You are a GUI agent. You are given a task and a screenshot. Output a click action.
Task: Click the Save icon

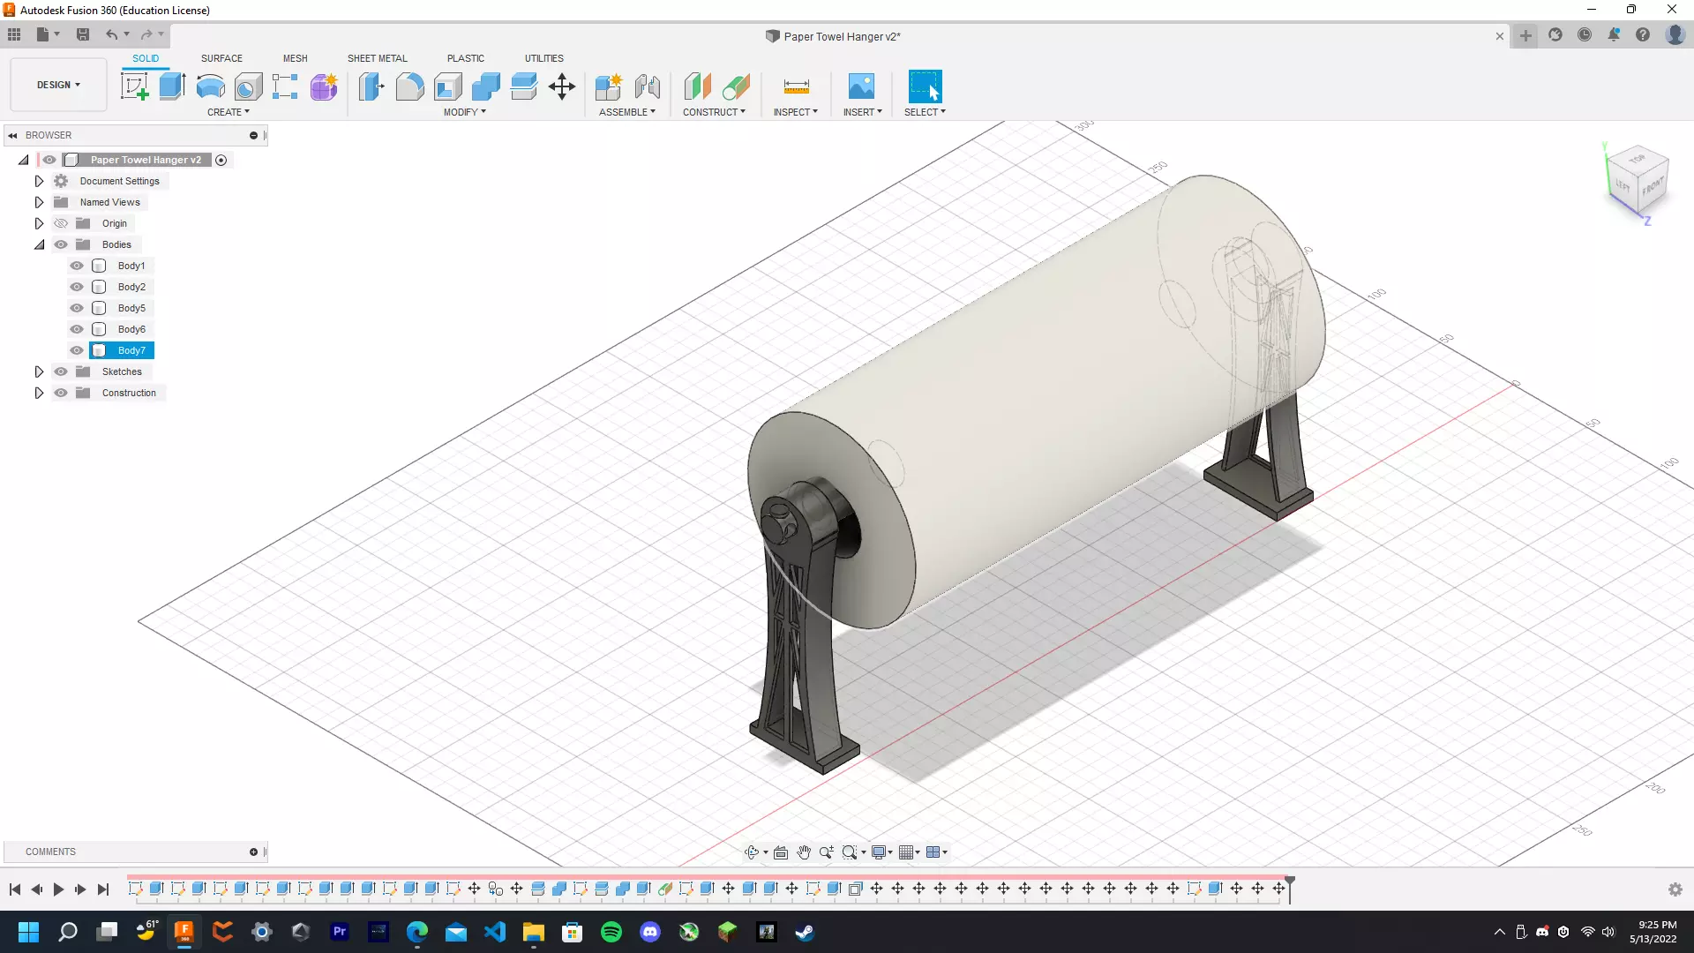tap(83, 35)
